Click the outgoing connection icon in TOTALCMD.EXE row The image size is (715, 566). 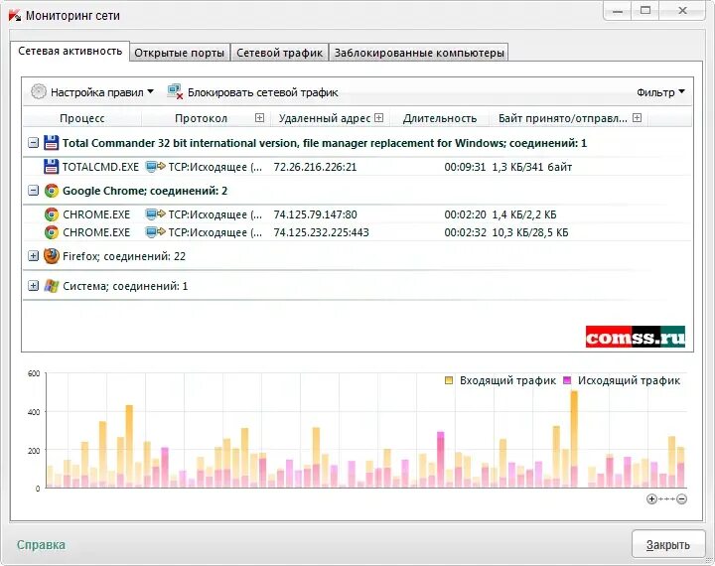point(155,167)
